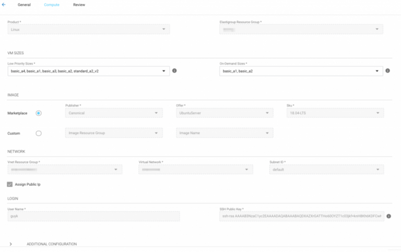Switch to the General tab
This screenshot has width=401, height=252.
click(24, 5)
